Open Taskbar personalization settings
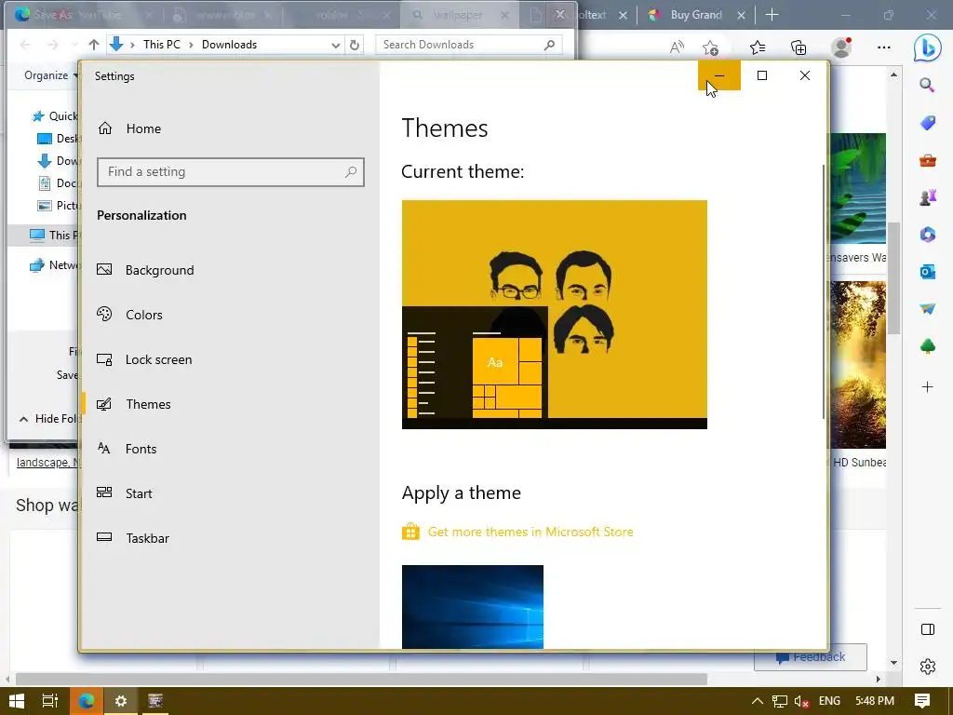Screen dimensions: 953x715 [x=132, y=538]
